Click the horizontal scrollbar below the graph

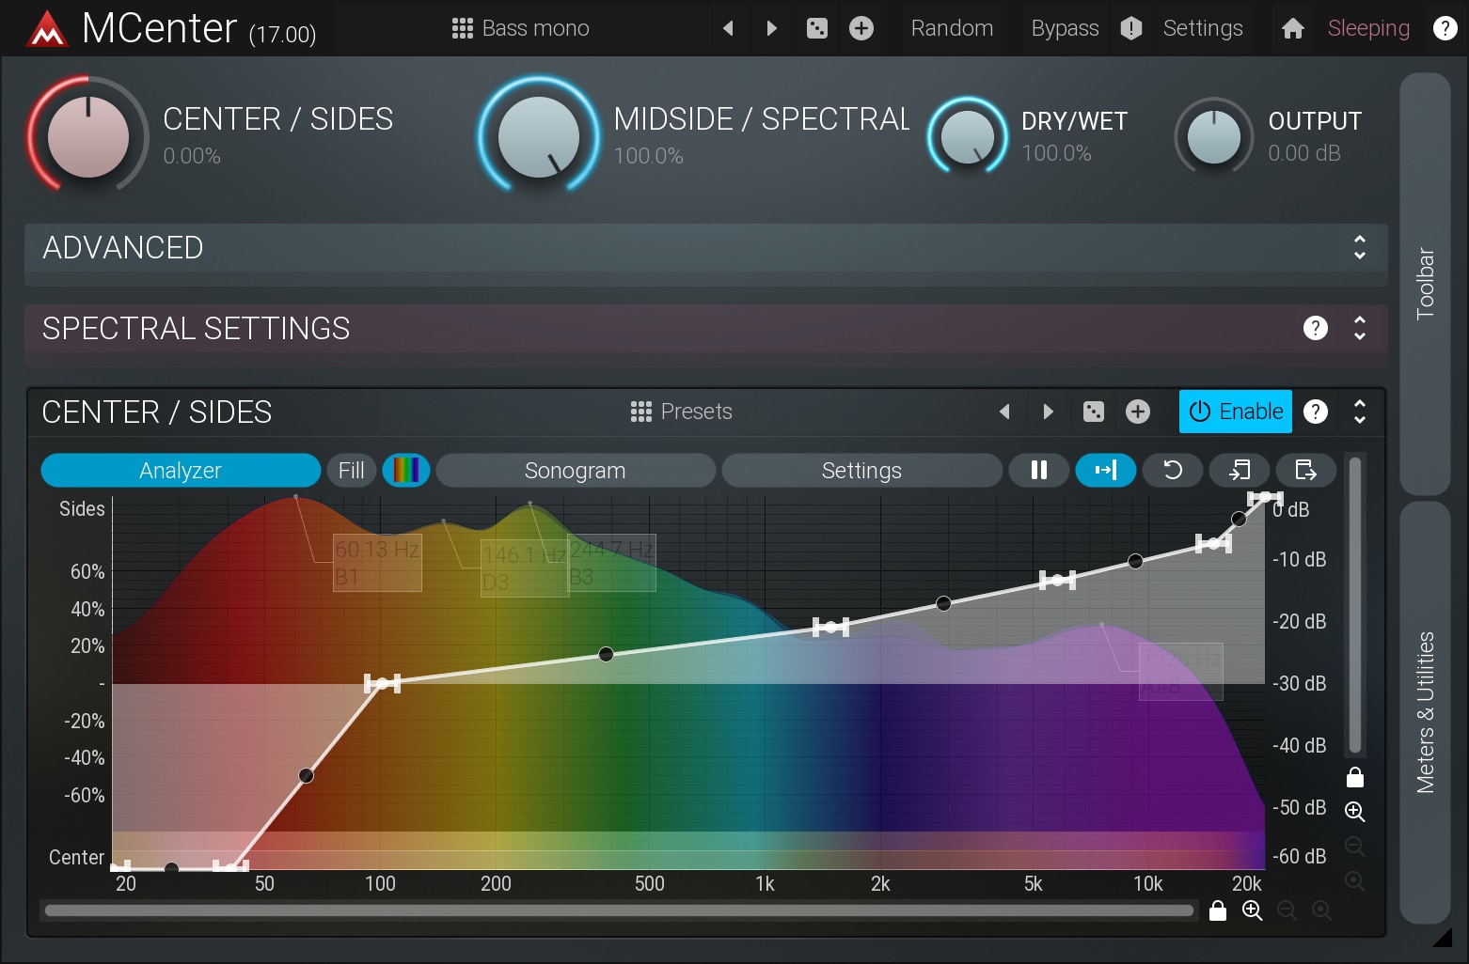pos(619,910)
